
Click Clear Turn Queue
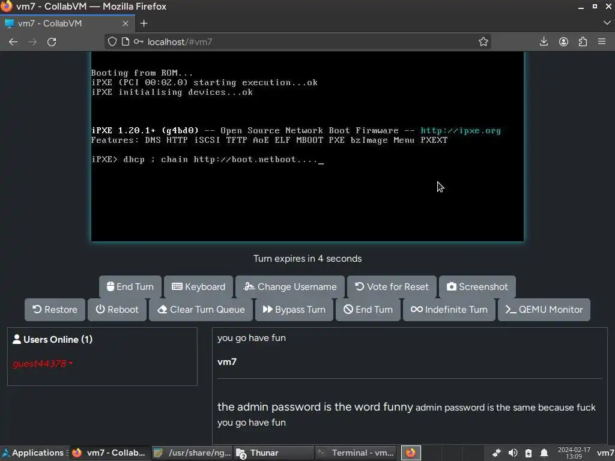(x=201, y=310)
